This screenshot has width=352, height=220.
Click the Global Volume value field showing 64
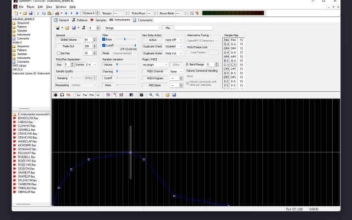[x=88, y=40]
